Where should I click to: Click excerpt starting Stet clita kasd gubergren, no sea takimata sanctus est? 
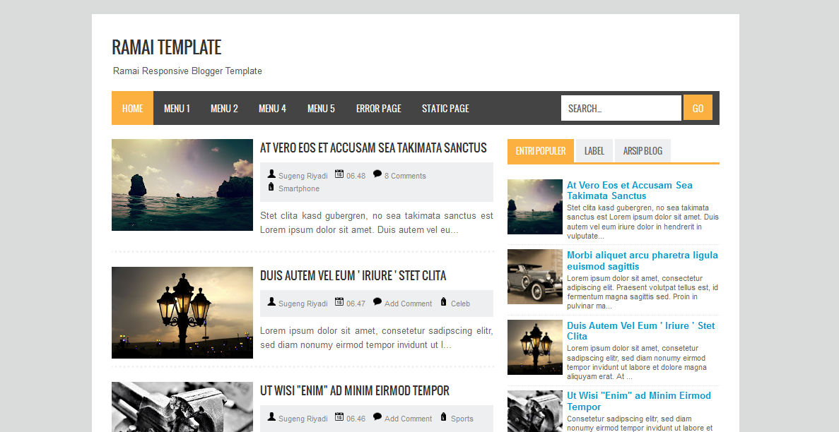[376, 223]
